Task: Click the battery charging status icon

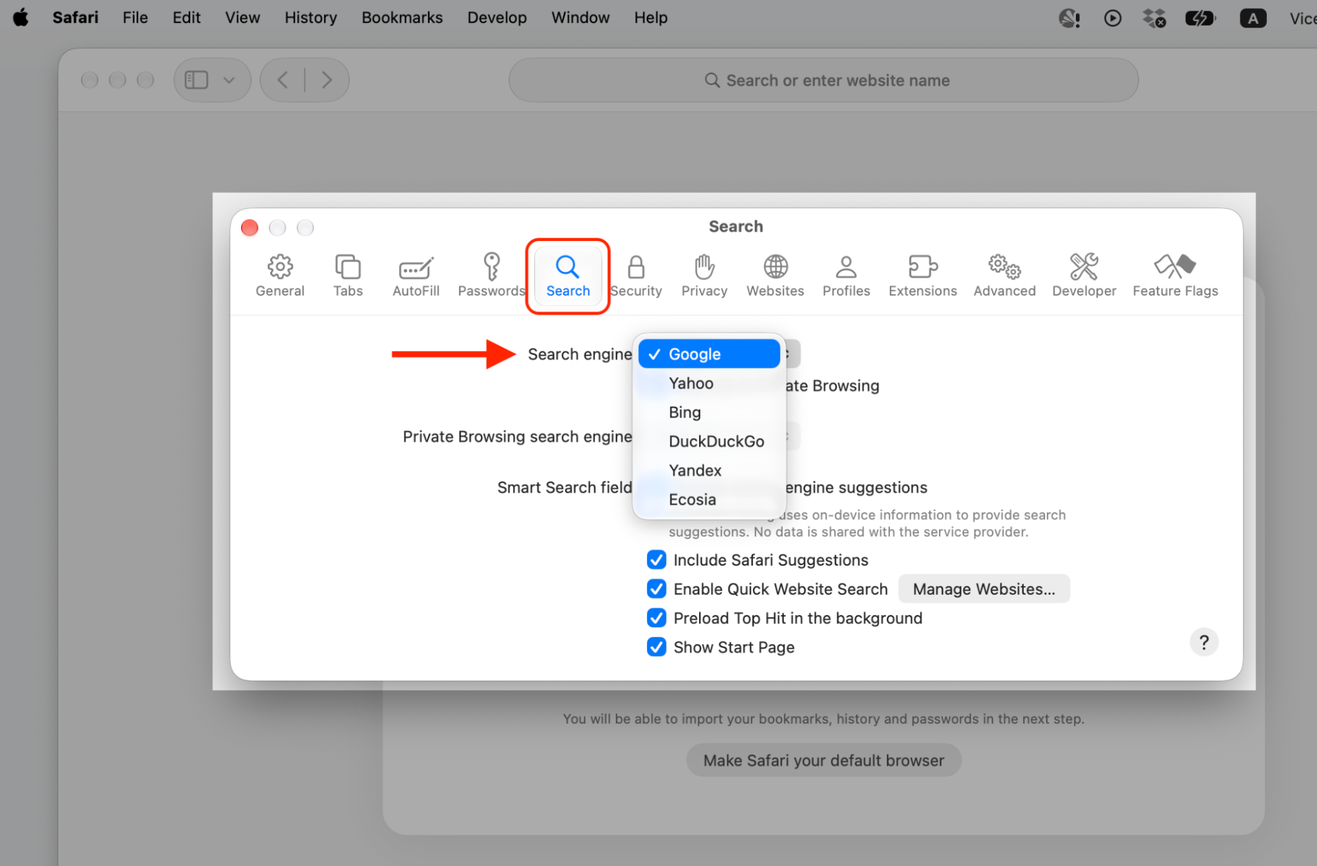Action: click(1200, 18)
